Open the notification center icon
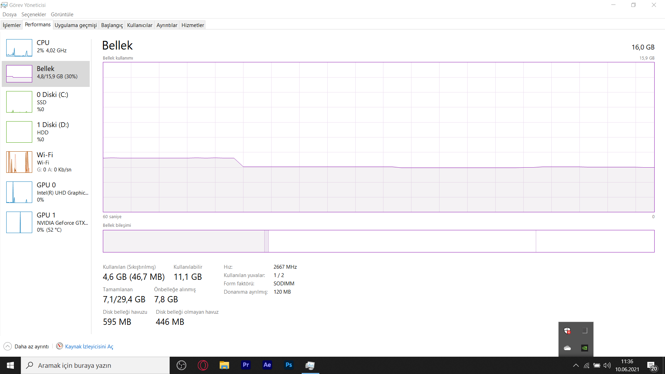Image resolution: width=665 pixels, height=374 pixels. [652, 366]
